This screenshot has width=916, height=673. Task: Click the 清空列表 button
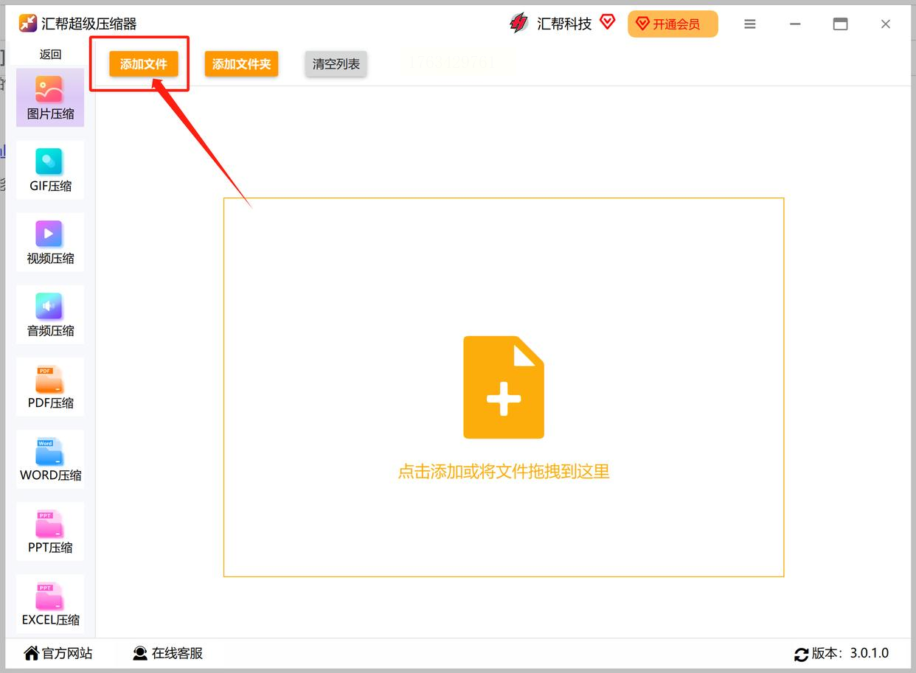pos(336,64)
